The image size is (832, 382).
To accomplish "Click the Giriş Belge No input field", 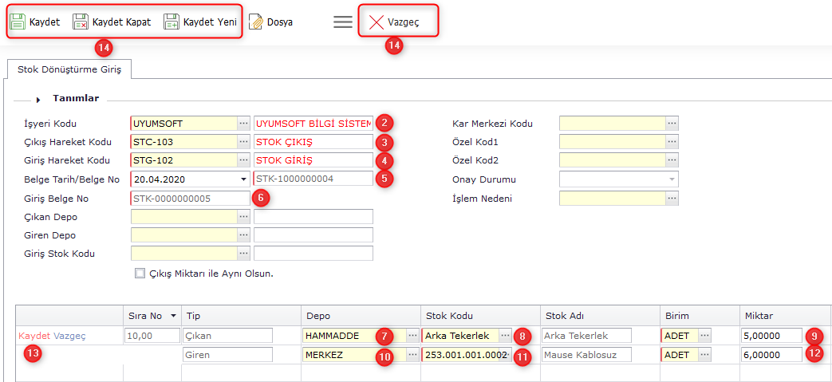I will (190, 198).
